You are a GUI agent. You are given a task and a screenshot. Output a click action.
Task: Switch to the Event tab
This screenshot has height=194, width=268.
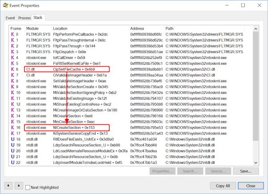coord(10,18)
